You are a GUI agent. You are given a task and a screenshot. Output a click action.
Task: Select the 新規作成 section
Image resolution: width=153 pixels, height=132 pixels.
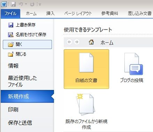[x=28, y=97]
